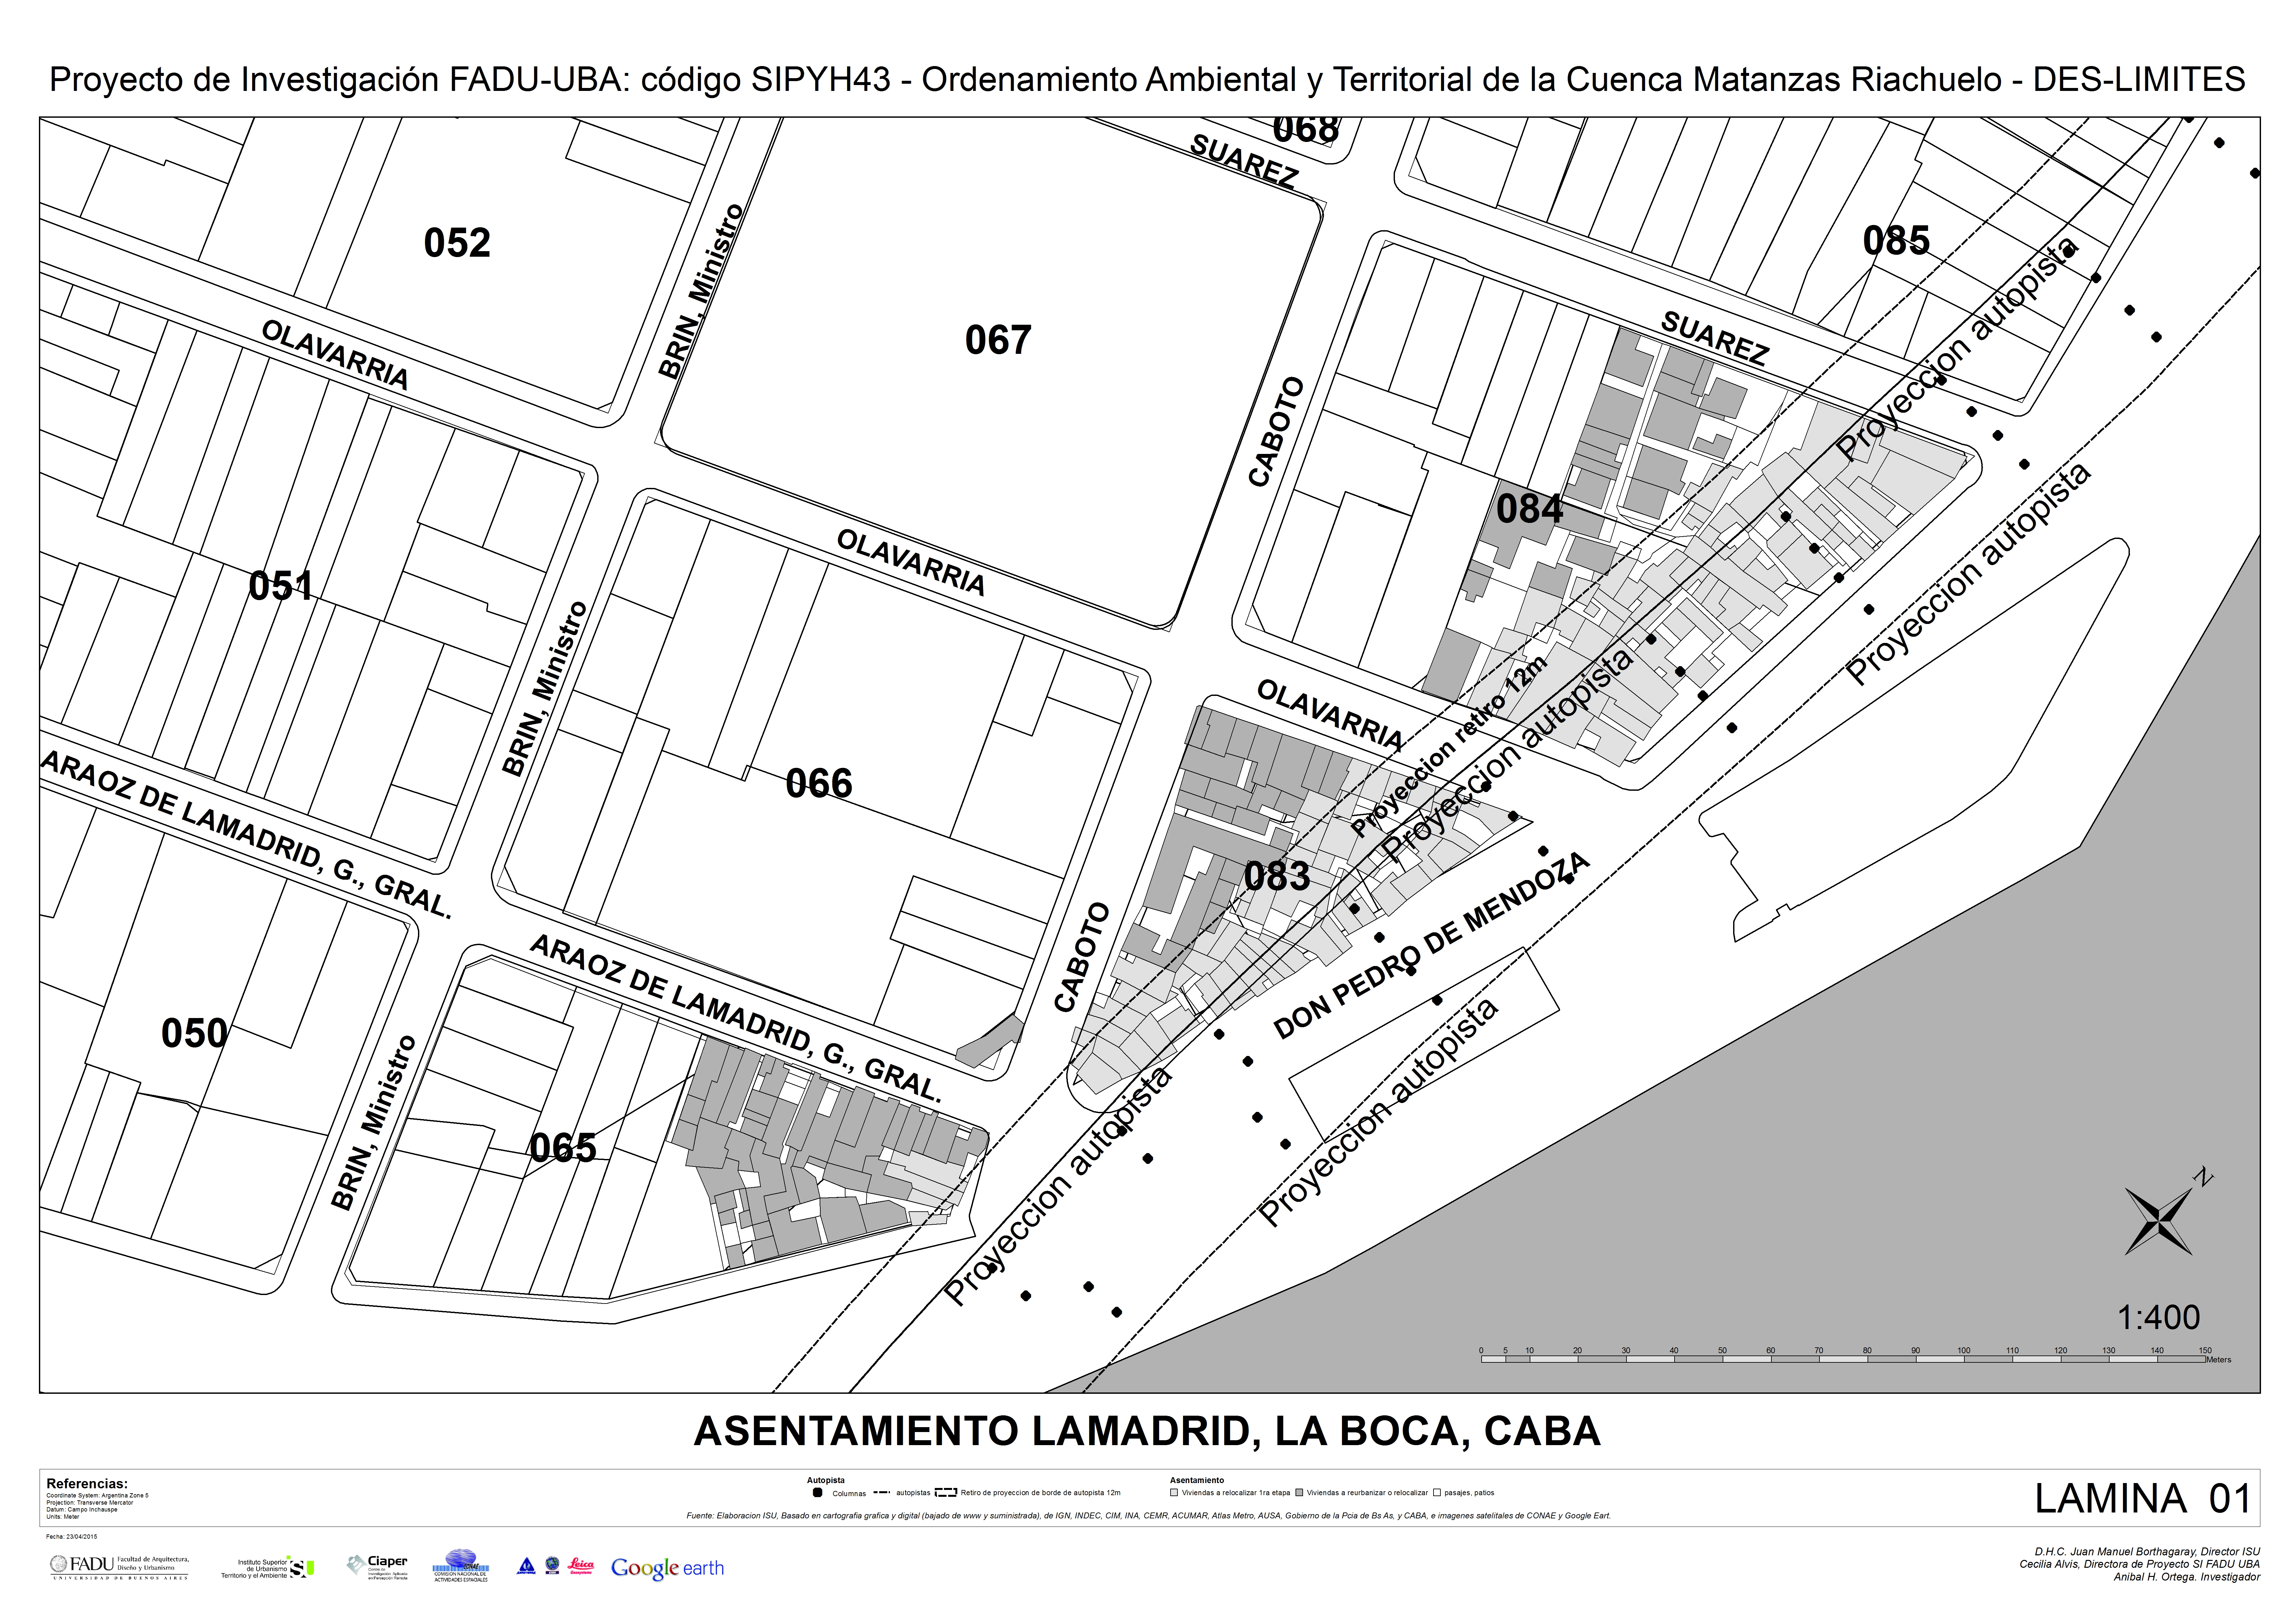Click block number 067
This screenshot has width=2296, height=1624.
click(x=998, y=340)
